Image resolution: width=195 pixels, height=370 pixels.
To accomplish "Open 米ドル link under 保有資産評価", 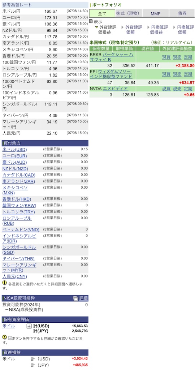I will [9, 326].
